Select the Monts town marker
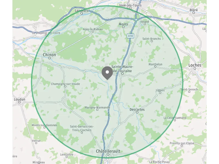 123,27
